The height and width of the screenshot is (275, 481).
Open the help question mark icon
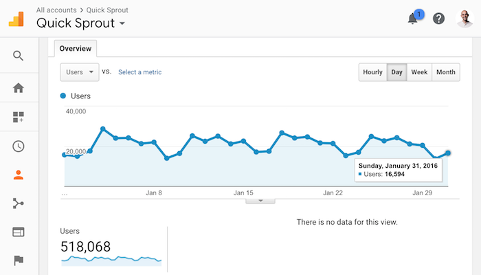(x=438, y=19)
